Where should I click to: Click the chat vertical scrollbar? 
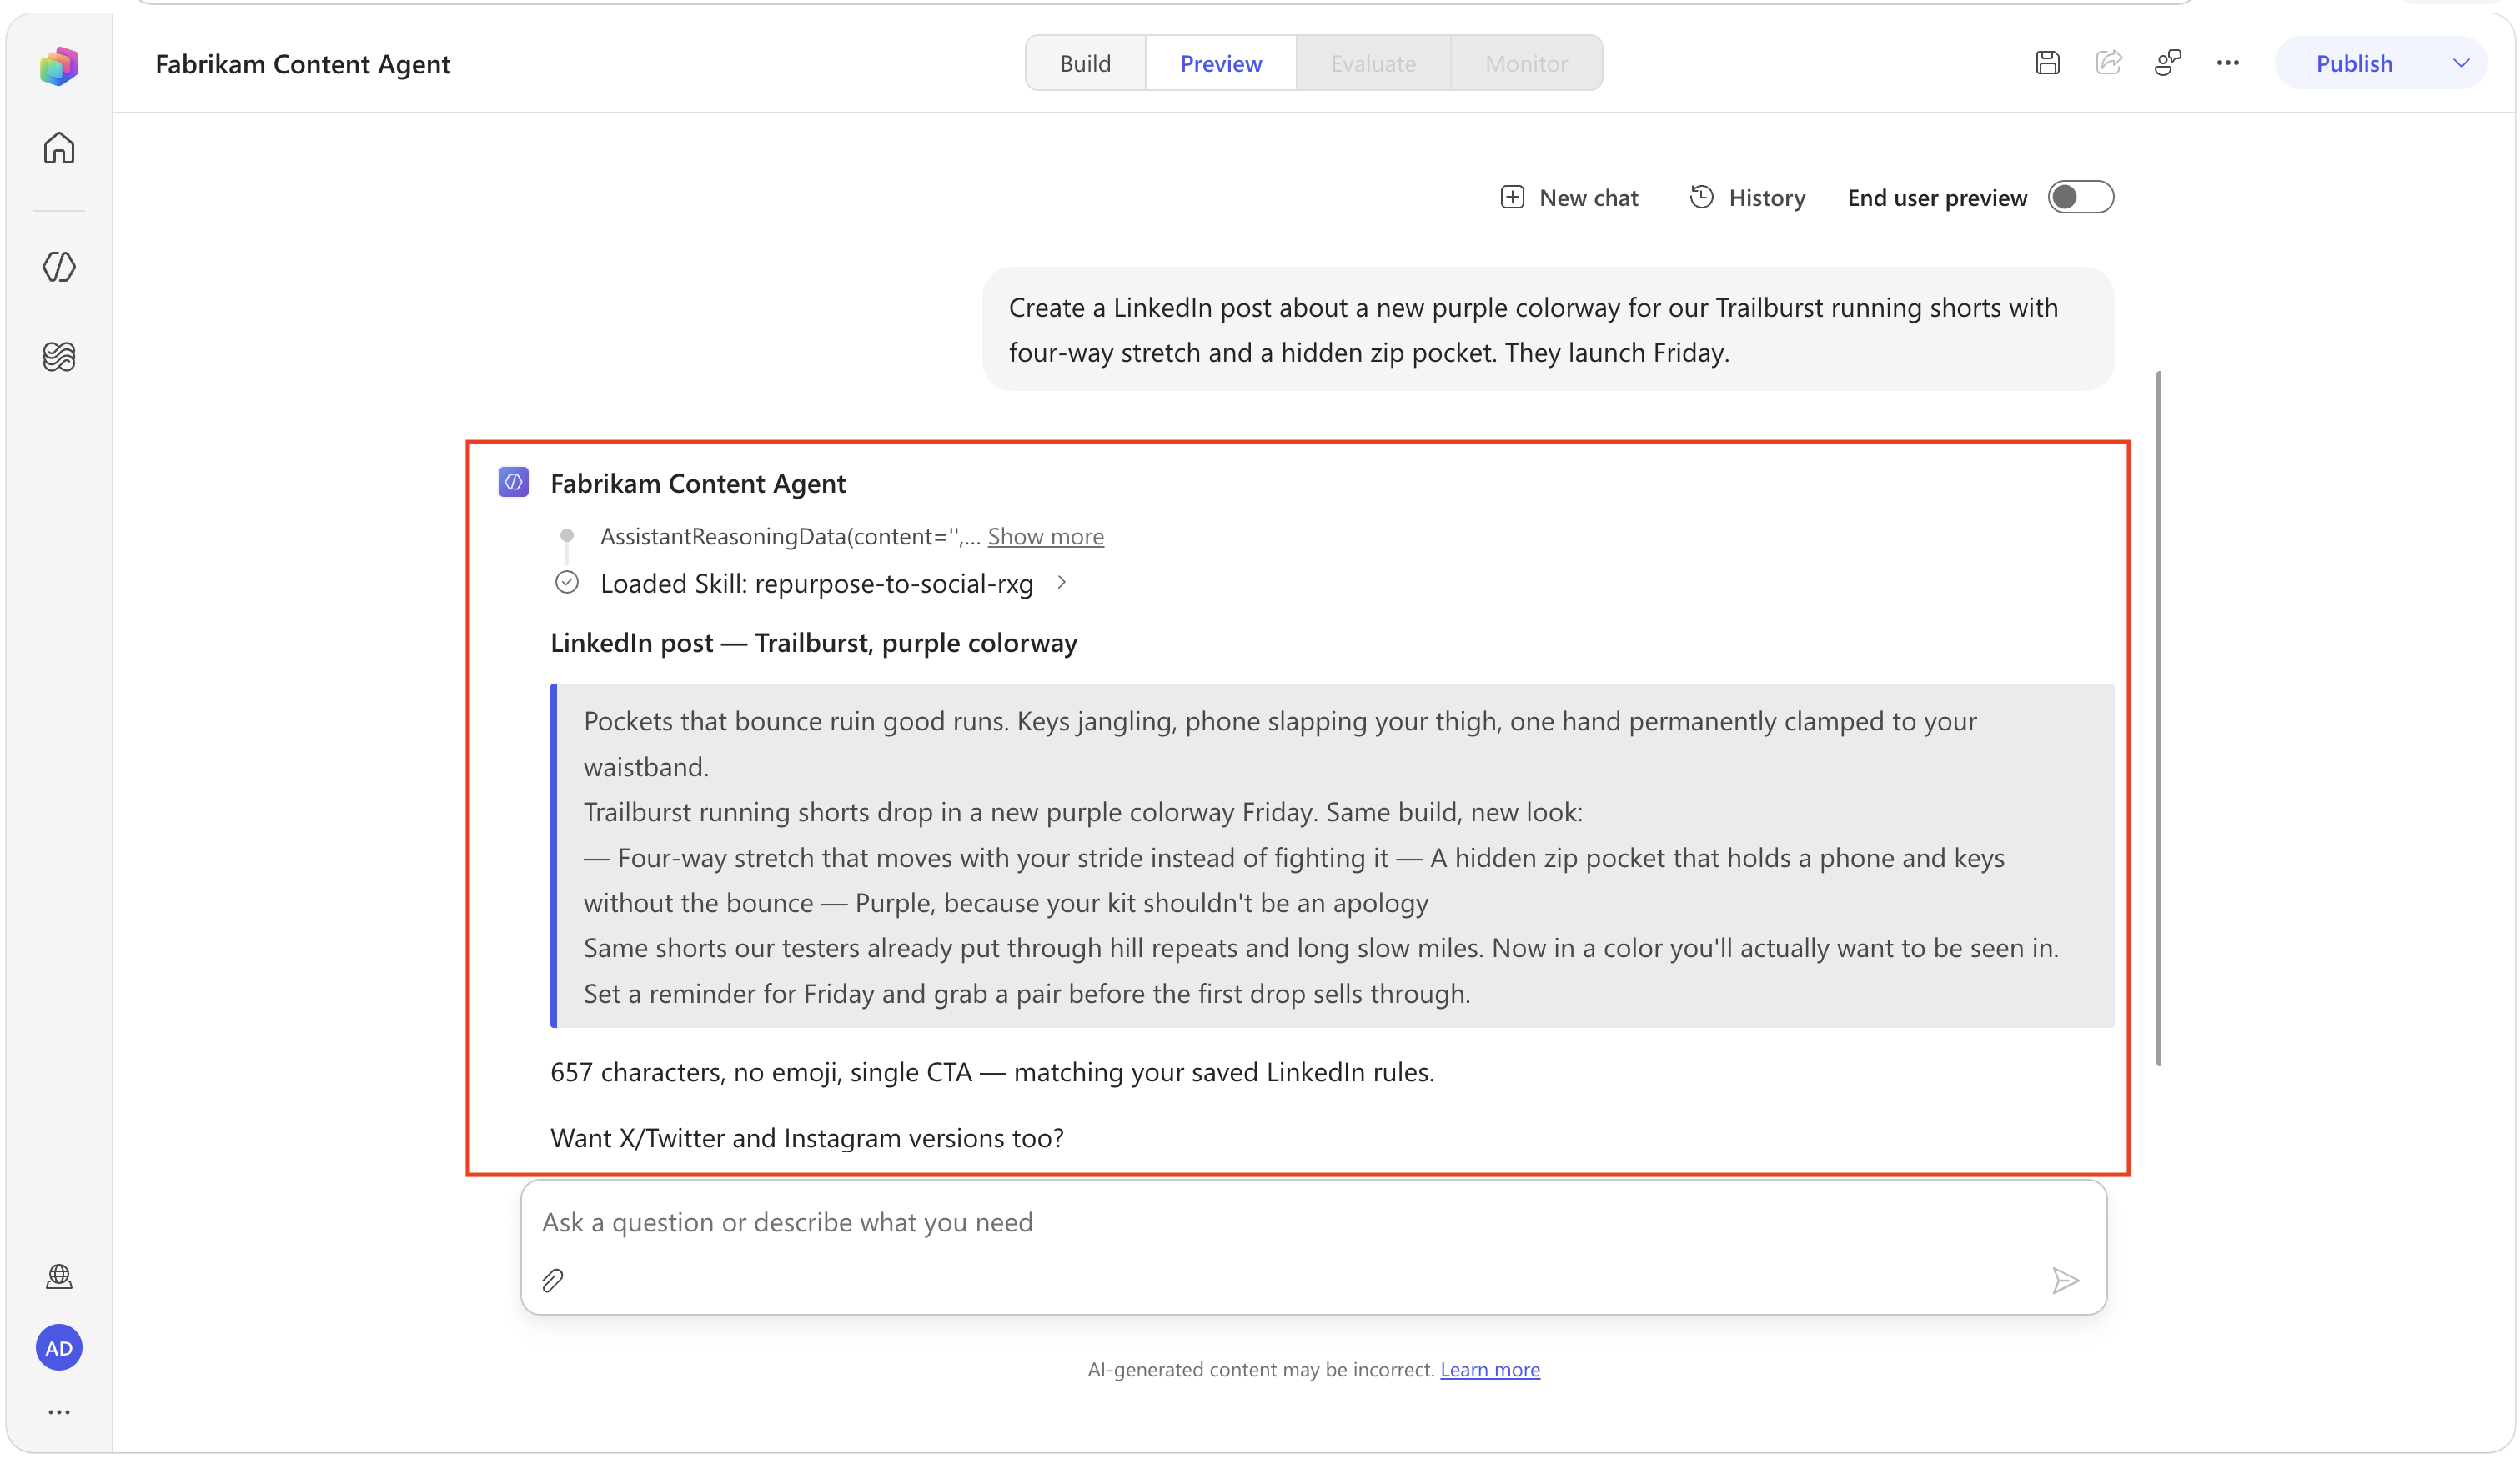tap(2158, 718)
